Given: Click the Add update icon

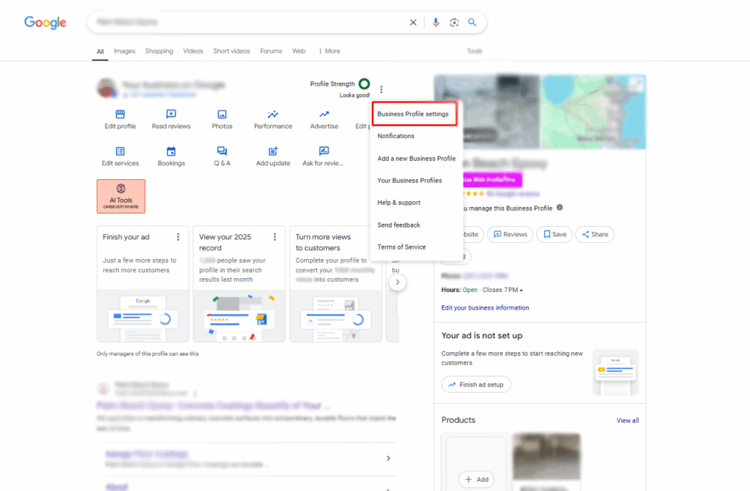Looking at the screenshot, I should click(273, 151).
